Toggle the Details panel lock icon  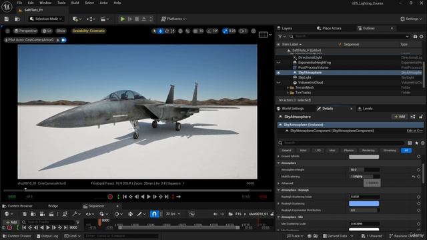(x=421, y=117)
